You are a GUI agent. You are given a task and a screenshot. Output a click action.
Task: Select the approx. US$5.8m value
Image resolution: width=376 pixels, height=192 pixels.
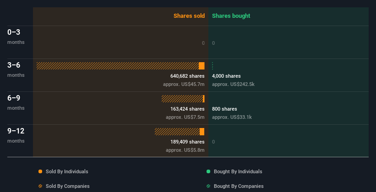[185, 150]
